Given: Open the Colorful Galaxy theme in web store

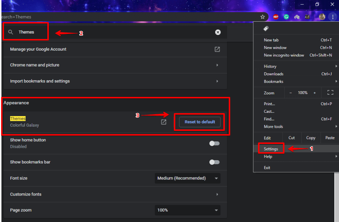Looking at the screenshot, I should pyautogui.click(x=164, y=122).
